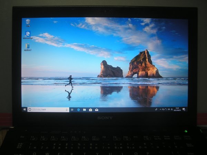The height and width of the screenshot is (155, 207).
Task: Open the Action Center notifications icon
Action: [184, 110]
